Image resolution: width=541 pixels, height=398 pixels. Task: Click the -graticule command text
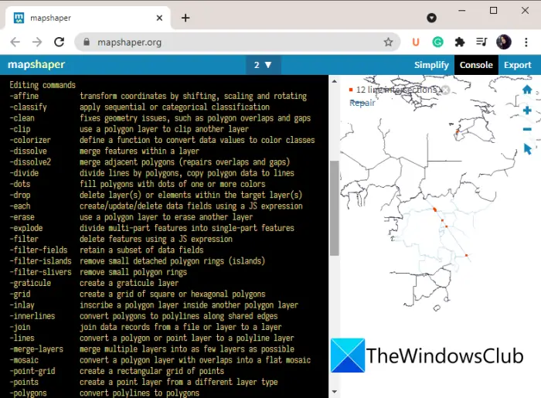click(x=30, y=283)
